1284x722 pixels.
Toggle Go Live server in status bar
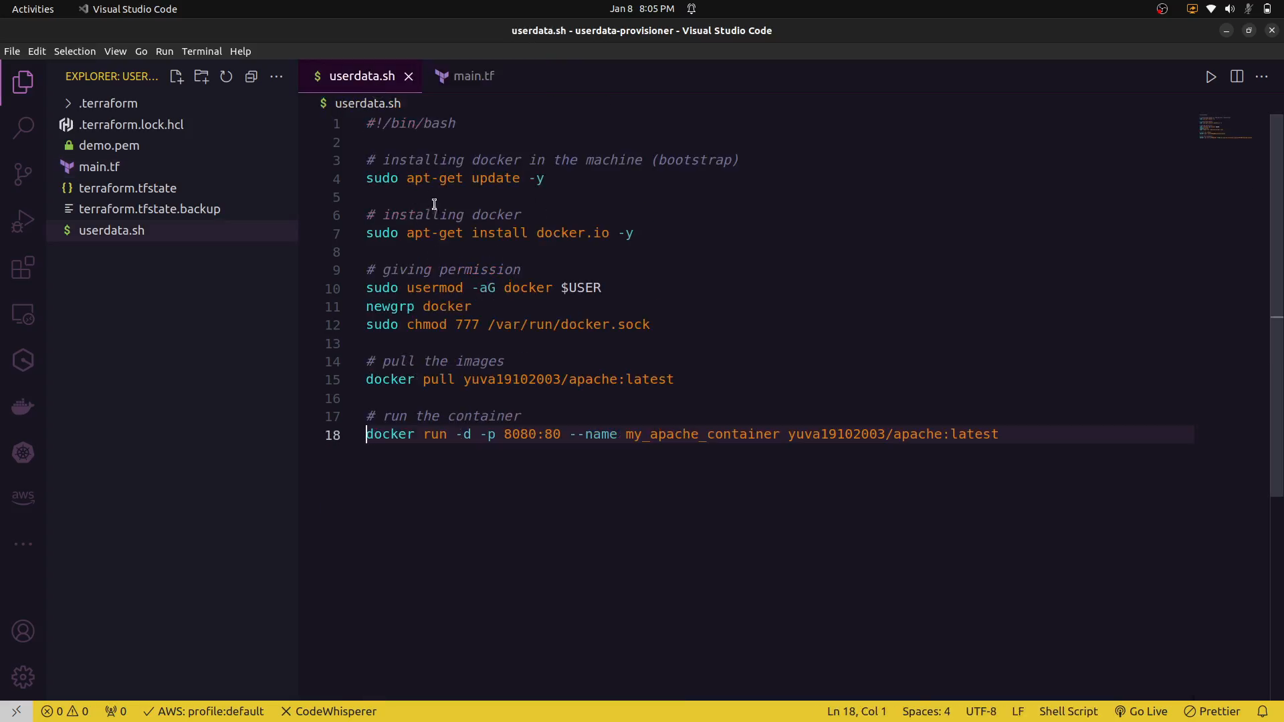tap(1141, 711)
